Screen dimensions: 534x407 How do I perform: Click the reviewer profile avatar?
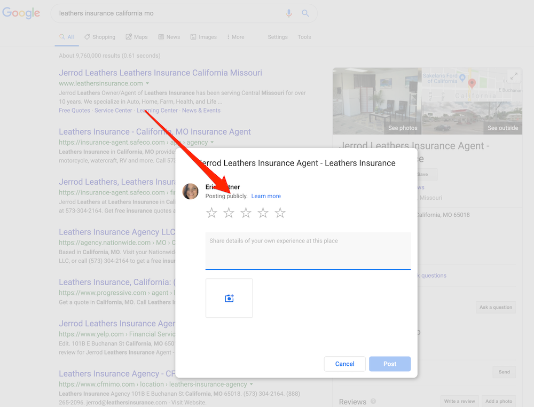pos(191,191)
